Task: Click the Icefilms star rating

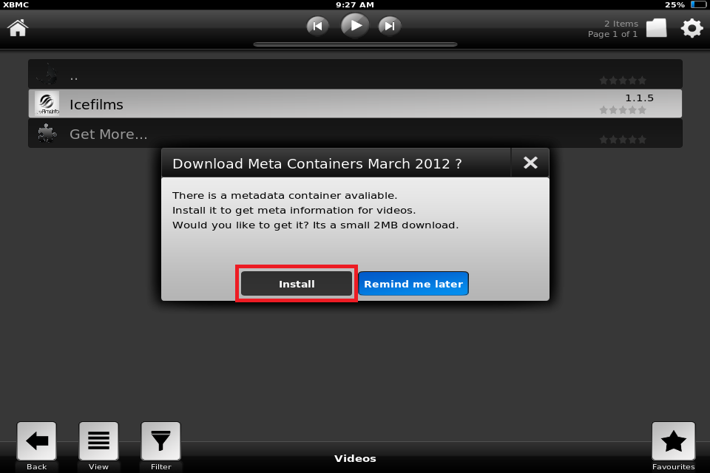Action: pos(623,110)
